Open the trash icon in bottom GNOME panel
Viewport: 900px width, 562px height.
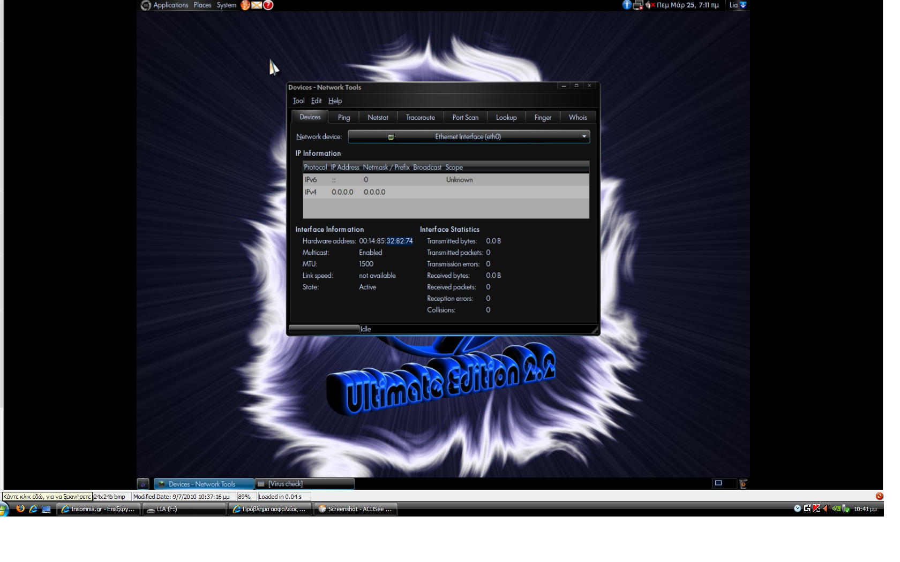743,484
